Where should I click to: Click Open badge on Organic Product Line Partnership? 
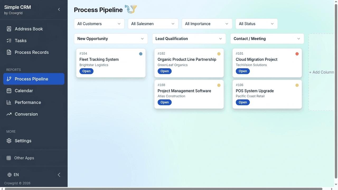165,71
